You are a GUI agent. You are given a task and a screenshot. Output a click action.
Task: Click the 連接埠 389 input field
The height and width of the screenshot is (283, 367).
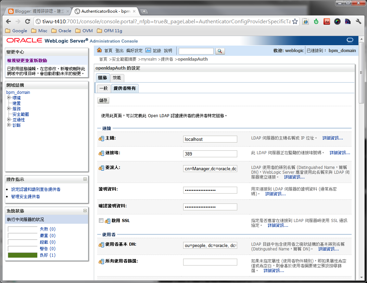tap(210, 154)
